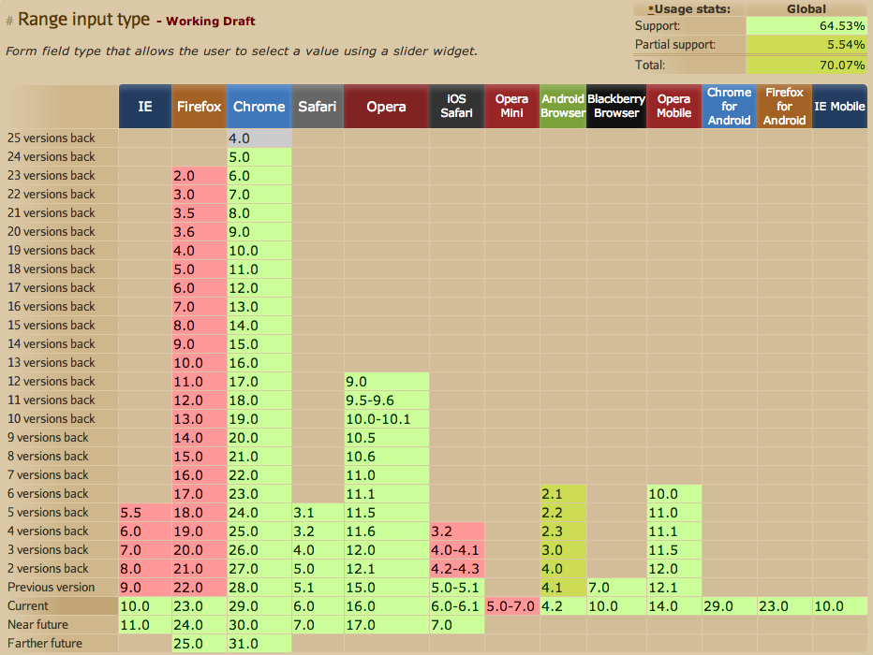Image resolution: width=873 pixels, height=655 pixels.
Task: Click the Safari 3.1 cell
Action: pos(318,513)
